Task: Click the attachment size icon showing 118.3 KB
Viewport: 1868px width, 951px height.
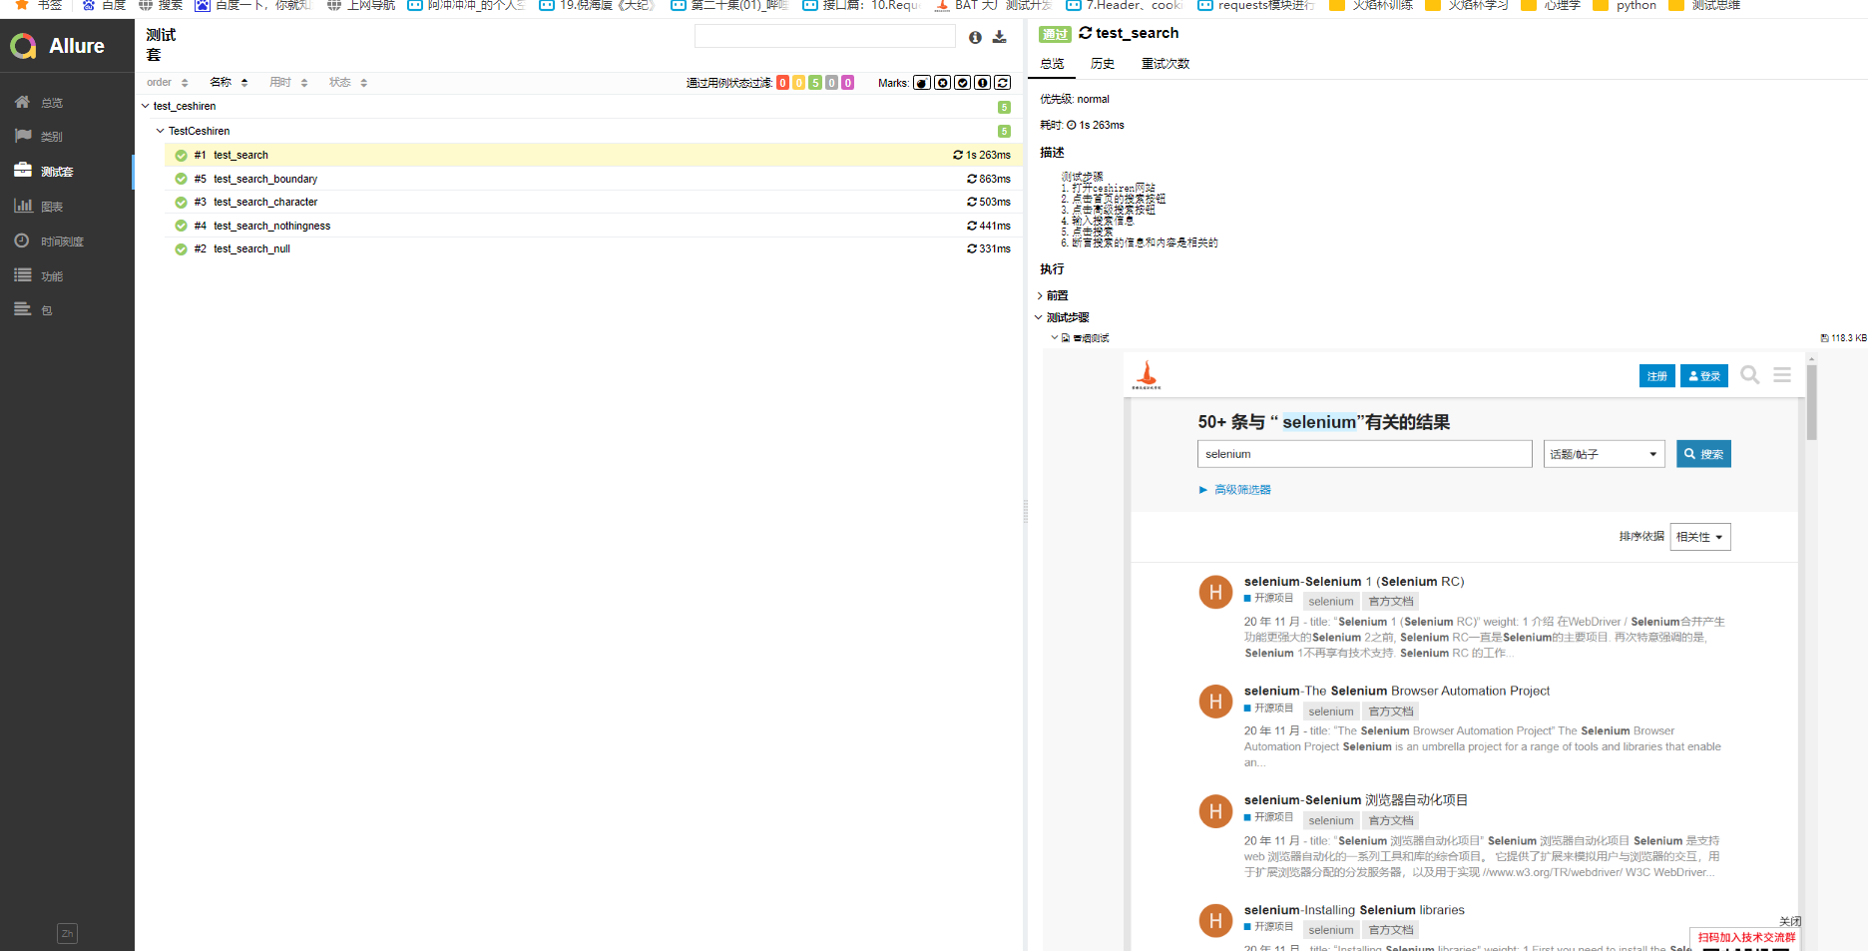Action: coord(1843,338)
